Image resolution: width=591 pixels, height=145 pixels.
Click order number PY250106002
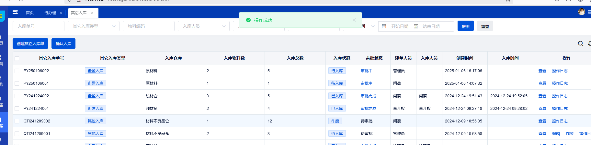(36, 71)
